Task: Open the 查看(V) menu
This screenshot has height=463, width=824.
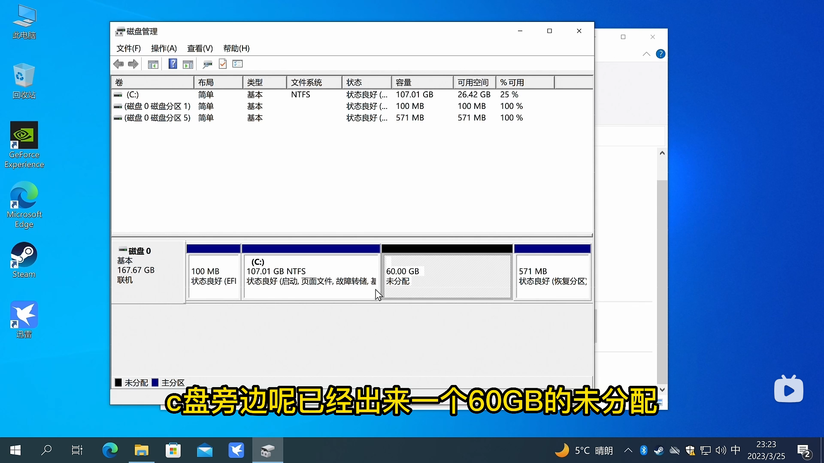Action: click(200, 48)
